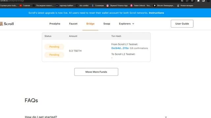The height and width of the screenshot is (118, 211).
Task: Open the Faucet tab
Action: [73, 24]
